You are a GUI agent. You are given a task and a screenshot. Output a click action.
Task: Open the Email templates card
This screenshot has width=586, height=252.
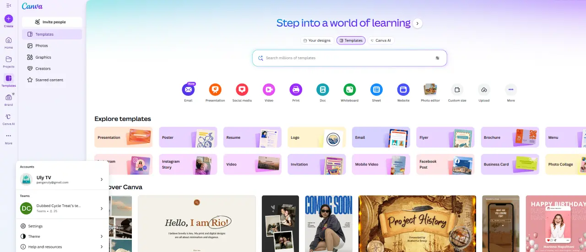[381, 137]
